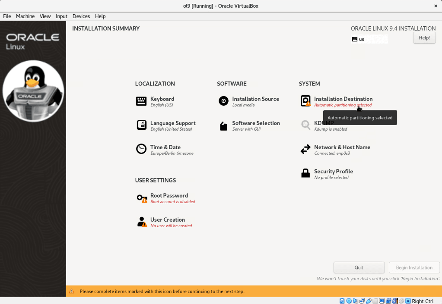Click the Begin Installation button
Image resolution: width=442 pixels, height=304 pixels.
(414, 267)
